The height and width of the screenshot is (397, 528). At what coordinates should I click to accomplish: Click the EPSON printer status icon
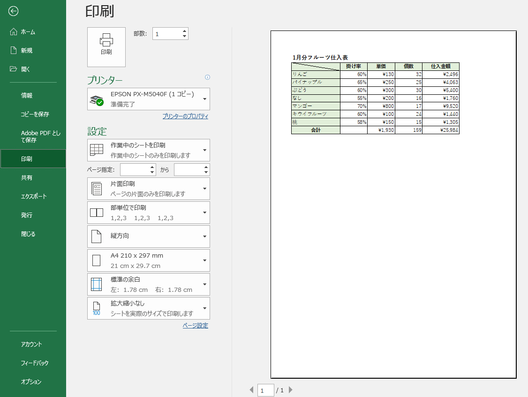point(97,100)
